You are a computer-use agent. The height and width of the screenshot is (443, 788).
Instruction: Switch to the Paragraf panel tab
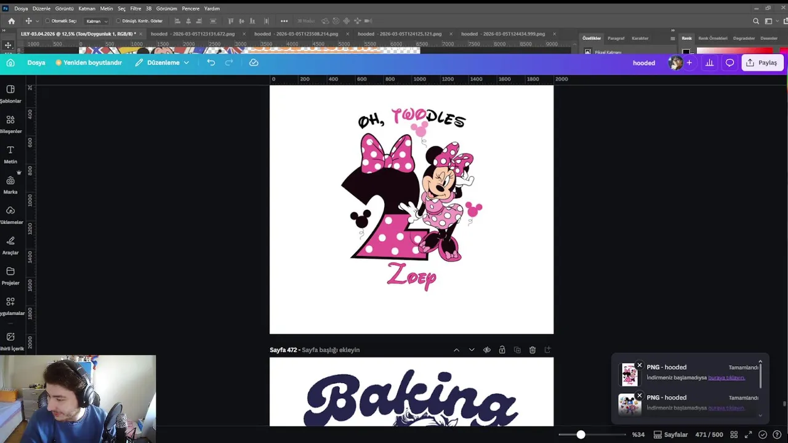click(x=616, y=38)
